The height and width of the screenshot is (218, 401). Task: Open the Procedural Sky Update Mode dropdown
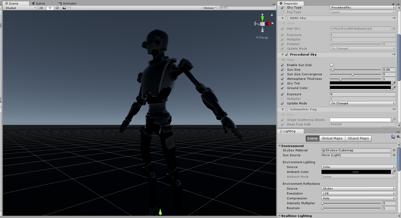tap(363, 103)
